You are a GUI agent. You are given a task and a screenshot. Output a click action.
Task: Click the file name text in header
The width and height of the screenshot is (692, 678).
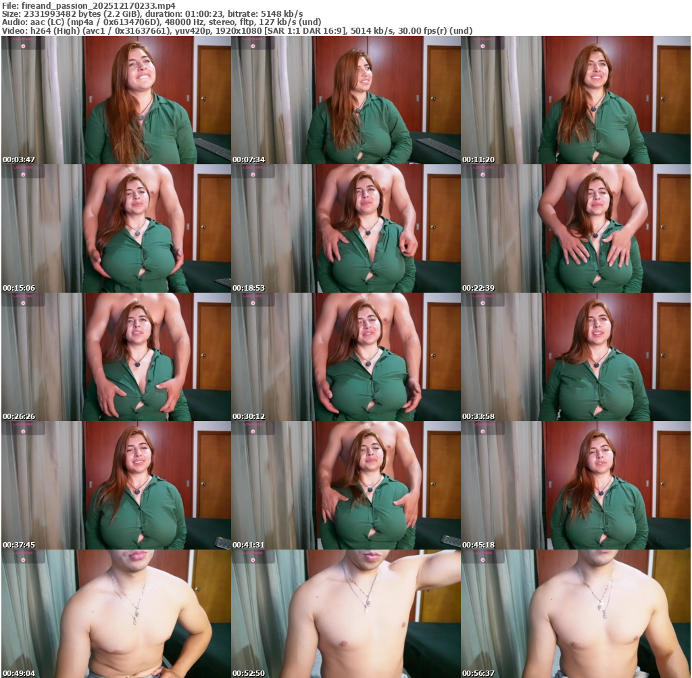(88, 5)
